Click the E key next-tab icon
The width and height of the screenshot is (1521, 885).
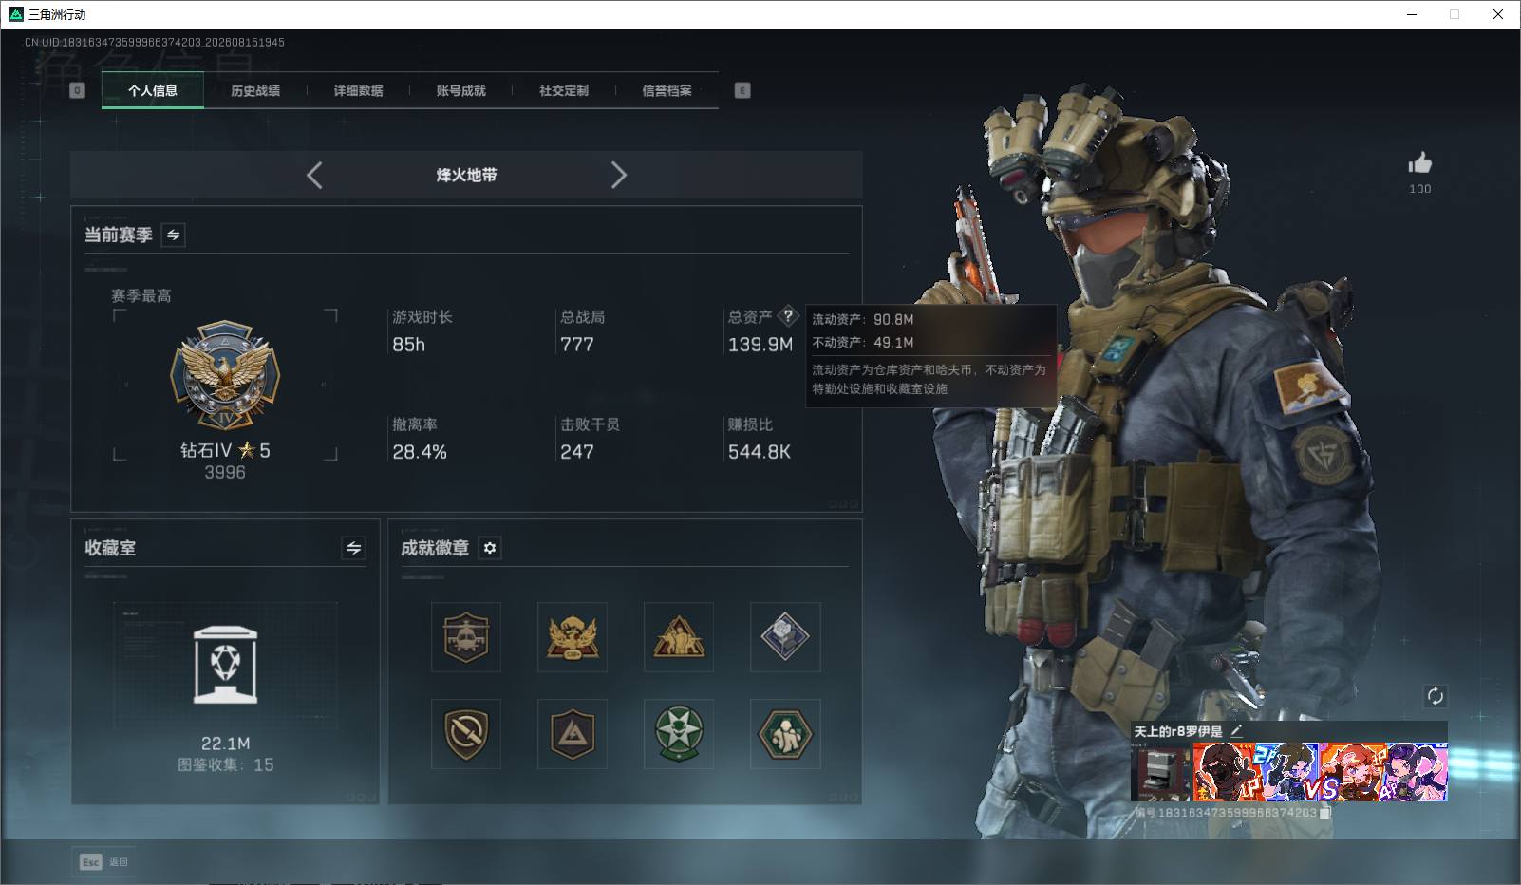coord(742,90)
